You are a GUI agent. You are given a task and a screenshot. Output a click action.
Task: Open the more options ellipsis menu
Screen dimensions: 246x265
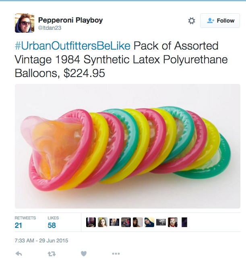click(116, 254)
